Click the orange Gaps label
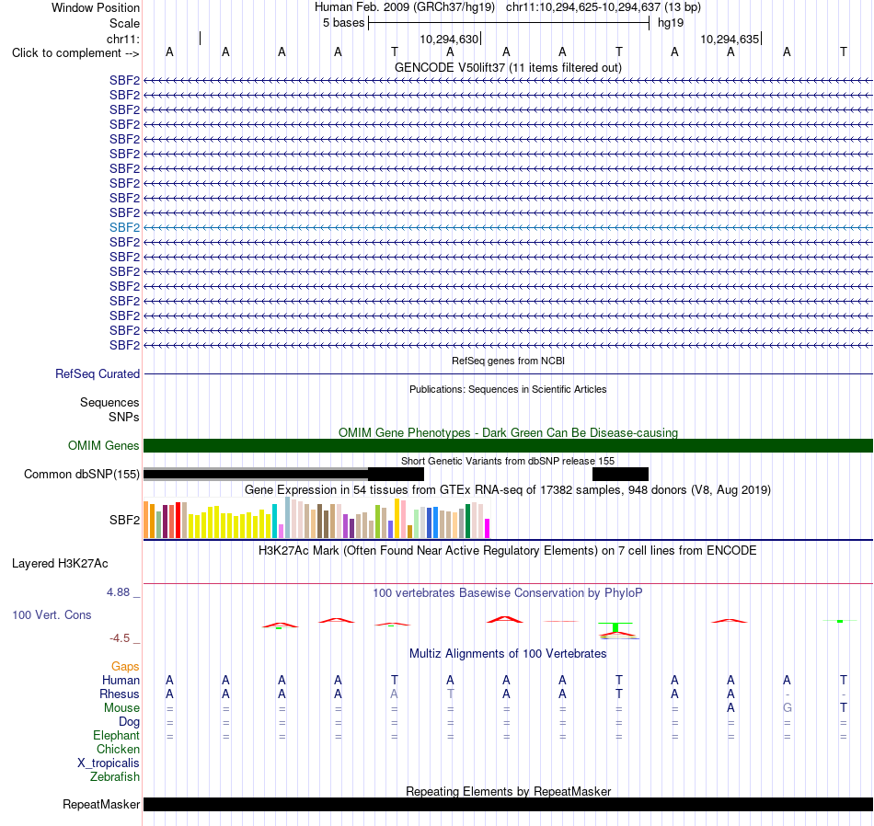Image resolution: width=874 pixels, height=826 pixels. [x=125, y=667]
